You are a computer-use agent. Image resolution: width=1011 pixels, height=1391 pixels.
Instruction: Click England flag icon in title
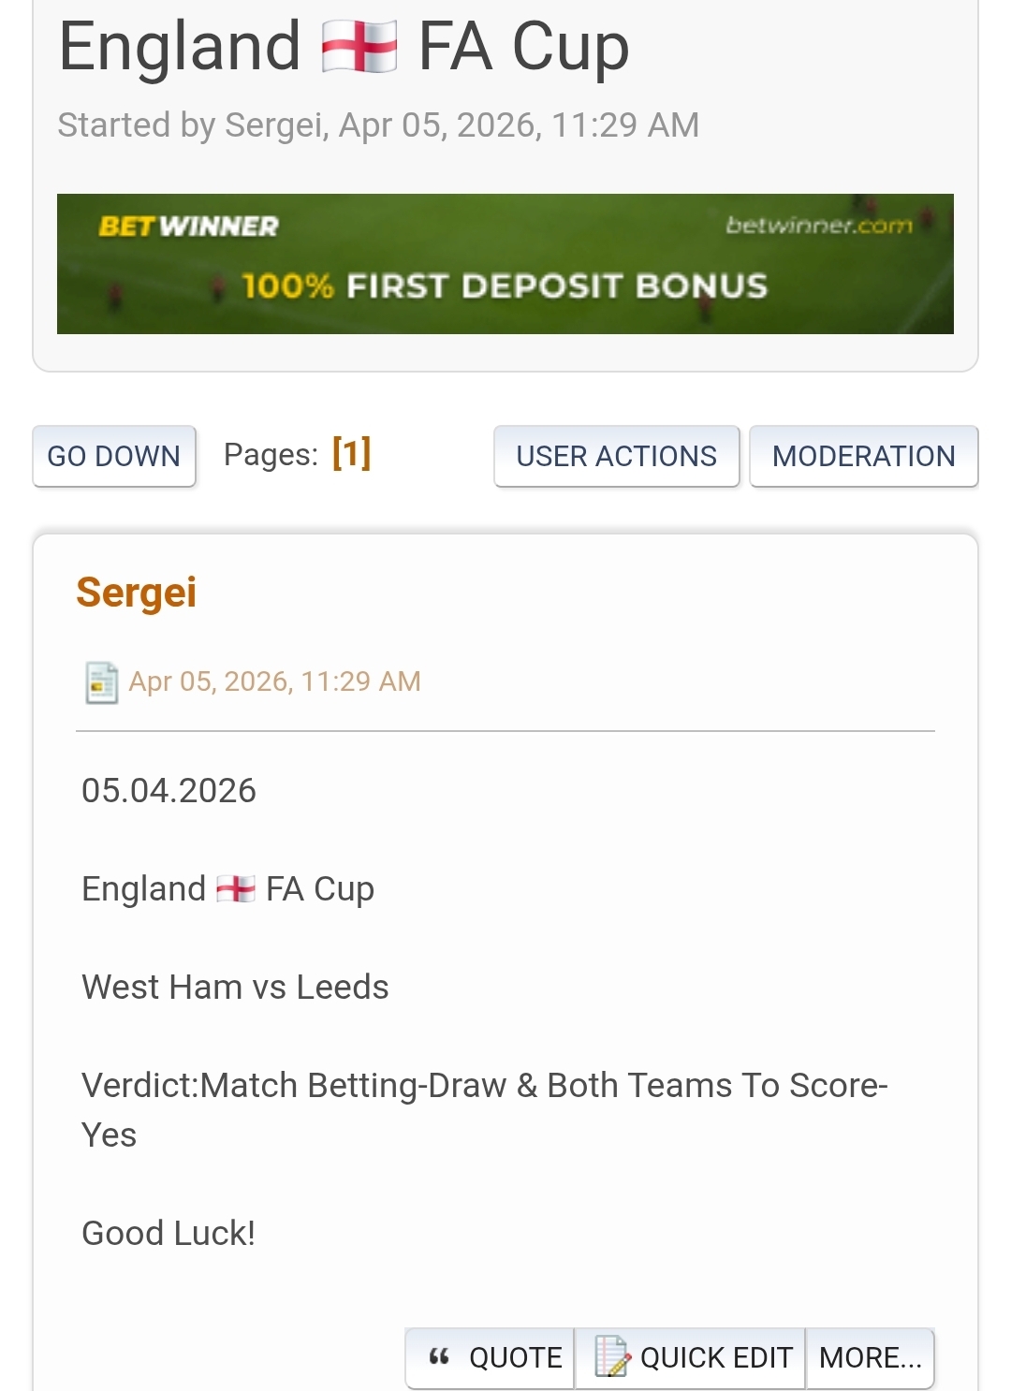coord(359,47)
